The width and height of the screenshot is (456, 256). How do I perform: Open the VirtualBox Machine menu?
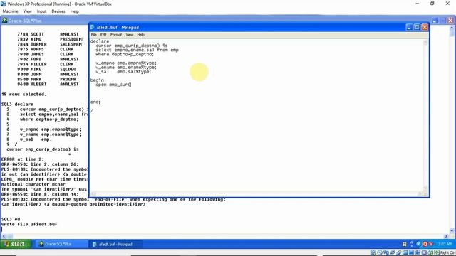(10, 11)
